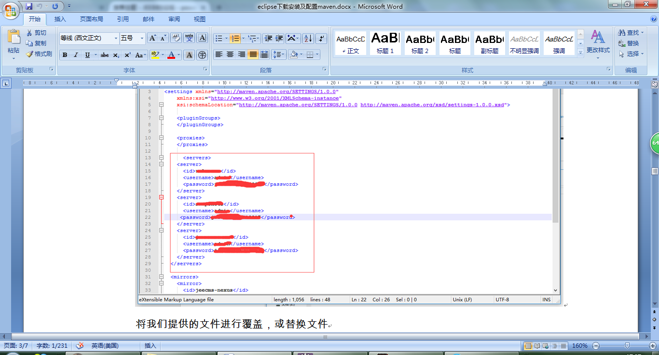Open the font name dropdown
This screenshot has width=659, height=355.
(x=116, y=38)
